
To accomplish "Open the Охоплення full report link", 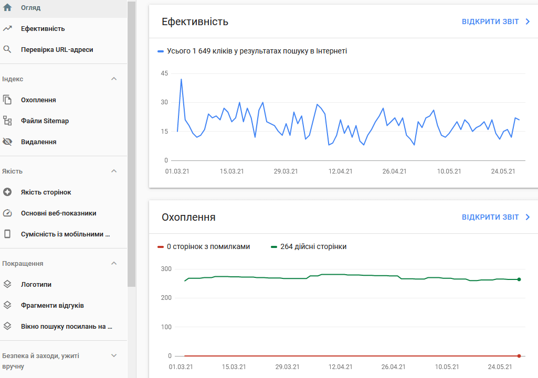I will coord(495,217).
